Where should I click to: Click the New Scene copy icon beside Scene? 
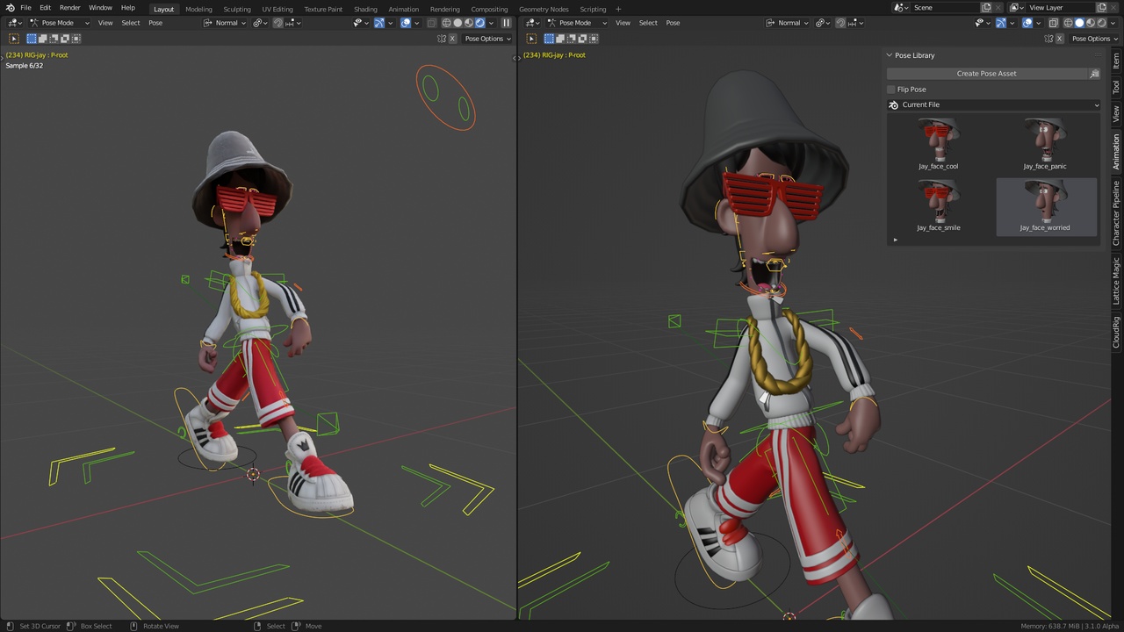click(x=986, y=7)
